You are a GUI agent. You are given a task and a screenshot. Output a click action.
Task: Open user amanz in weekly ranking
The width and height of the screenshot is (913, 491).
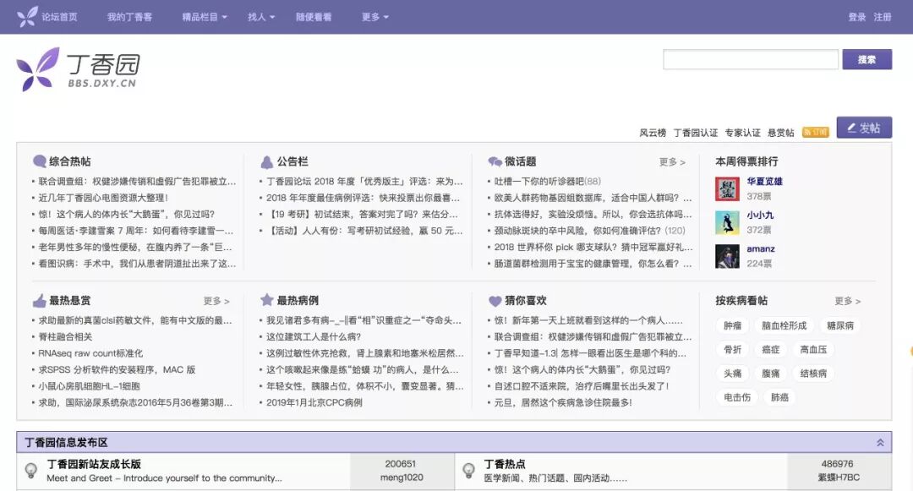coord(761,248)
